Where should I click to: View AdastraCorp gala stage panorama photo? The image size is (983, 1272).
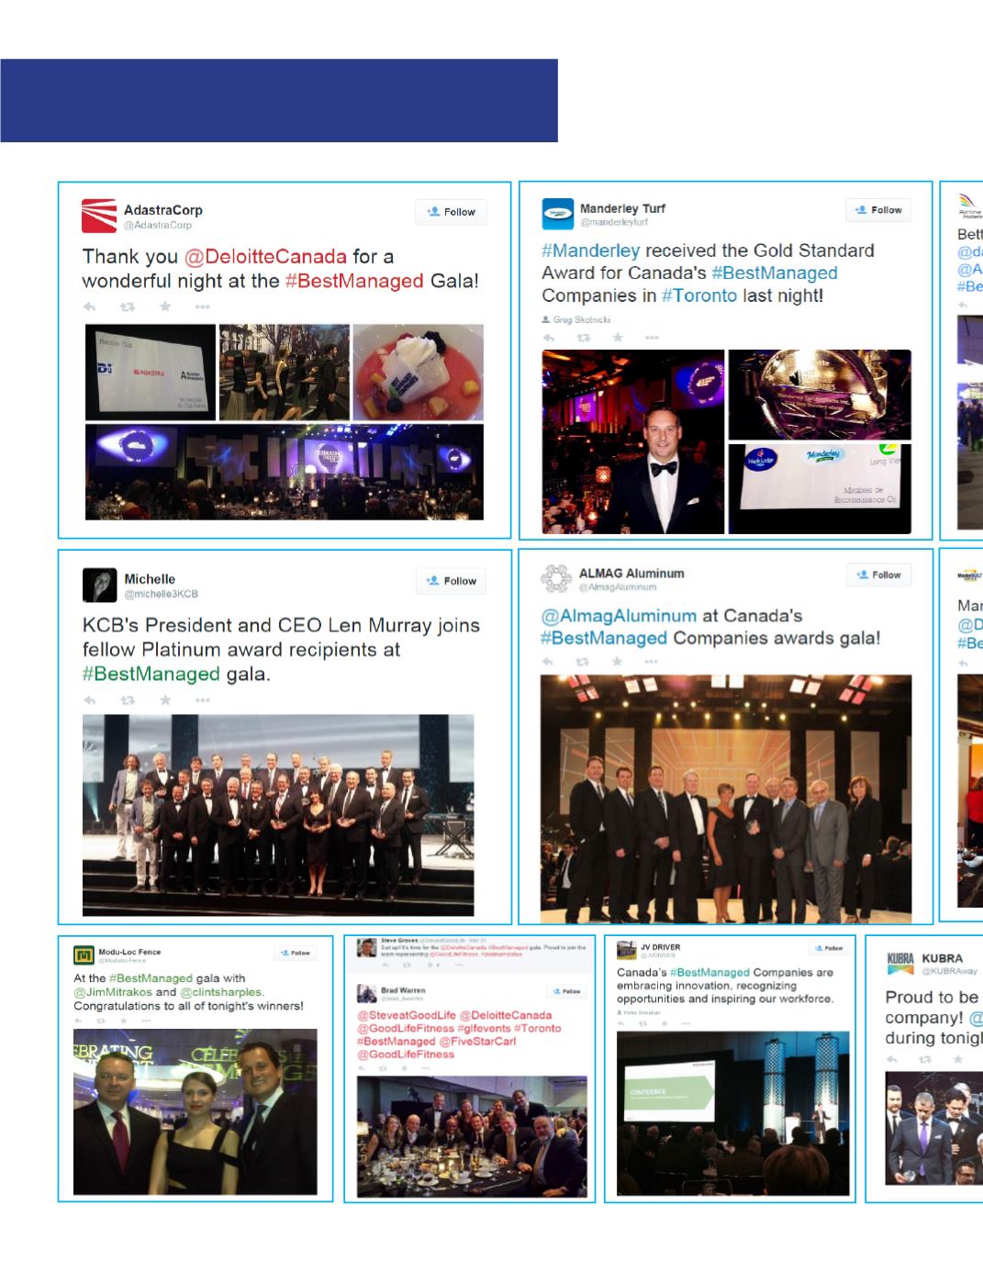point(285,472)
